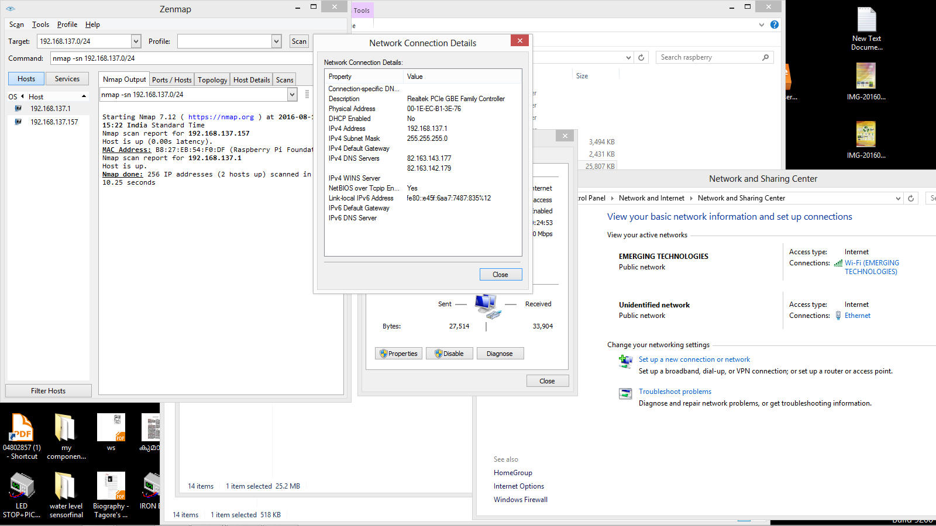Screen dimensions: 936x526
Task: Open the Windows Firewall link
Action: point(520,499)
